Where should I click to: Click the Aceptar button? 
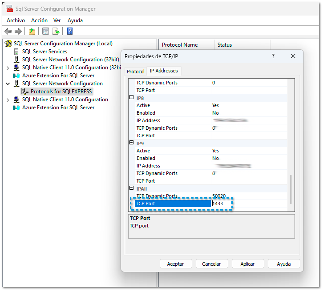[175, 264]
